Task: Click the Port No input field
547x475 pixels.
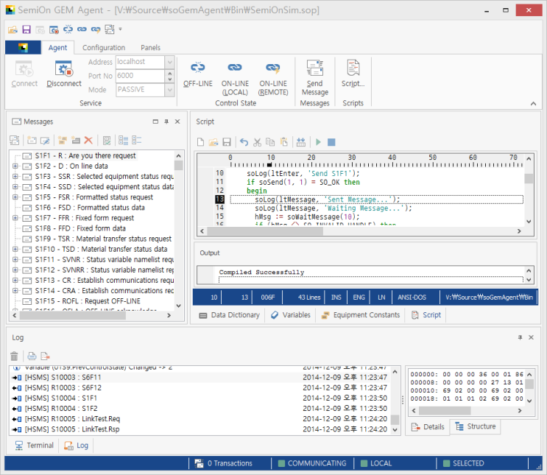Action: point(141,76)
